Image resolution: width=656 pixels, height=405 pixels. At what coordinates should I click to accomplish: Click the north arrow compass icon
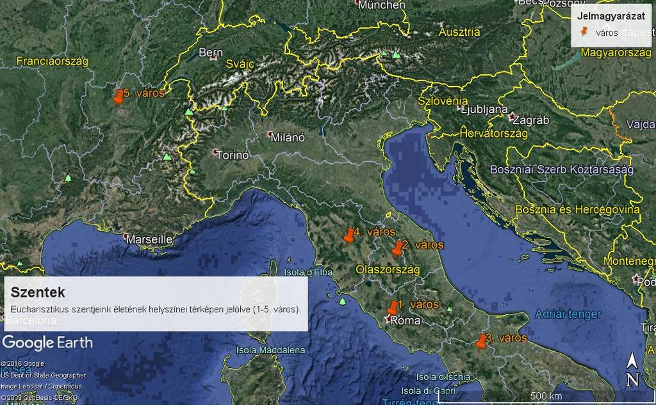pyautogui.click(x=633, y=370)
